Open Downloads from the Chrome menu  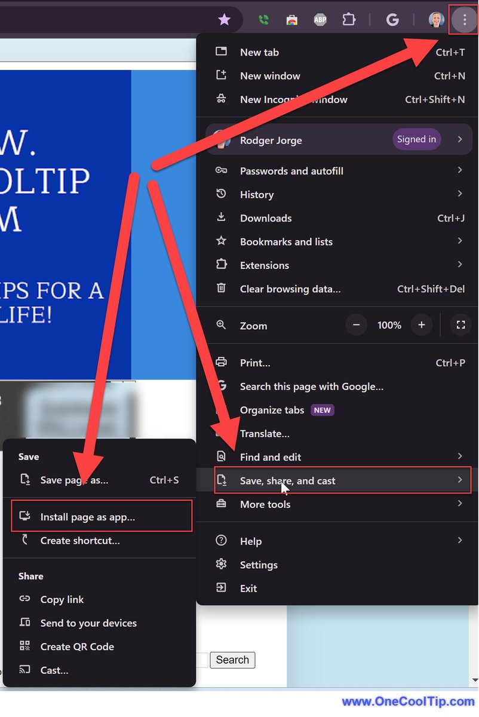tap(337, 217)
